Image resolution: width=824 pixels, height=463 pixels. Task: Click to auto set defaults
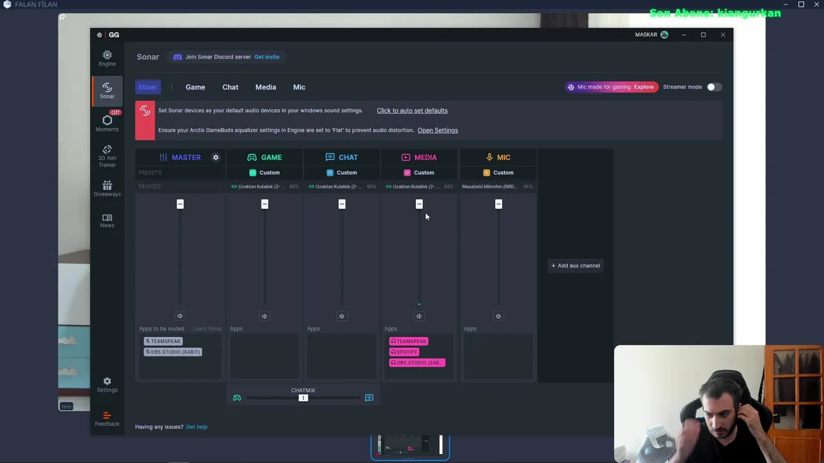(412, 111)
